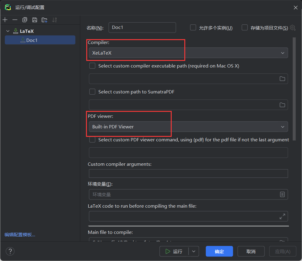Remove the selected configuration
This screenshot has width=302, height=261.
point(15,20)
